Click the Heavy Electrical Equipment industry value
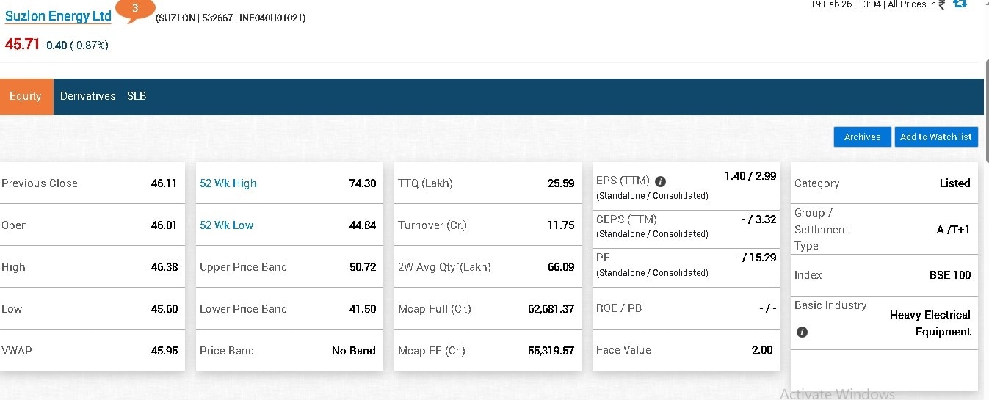This screenshot has height=400, width=989. tap(930, 323)
